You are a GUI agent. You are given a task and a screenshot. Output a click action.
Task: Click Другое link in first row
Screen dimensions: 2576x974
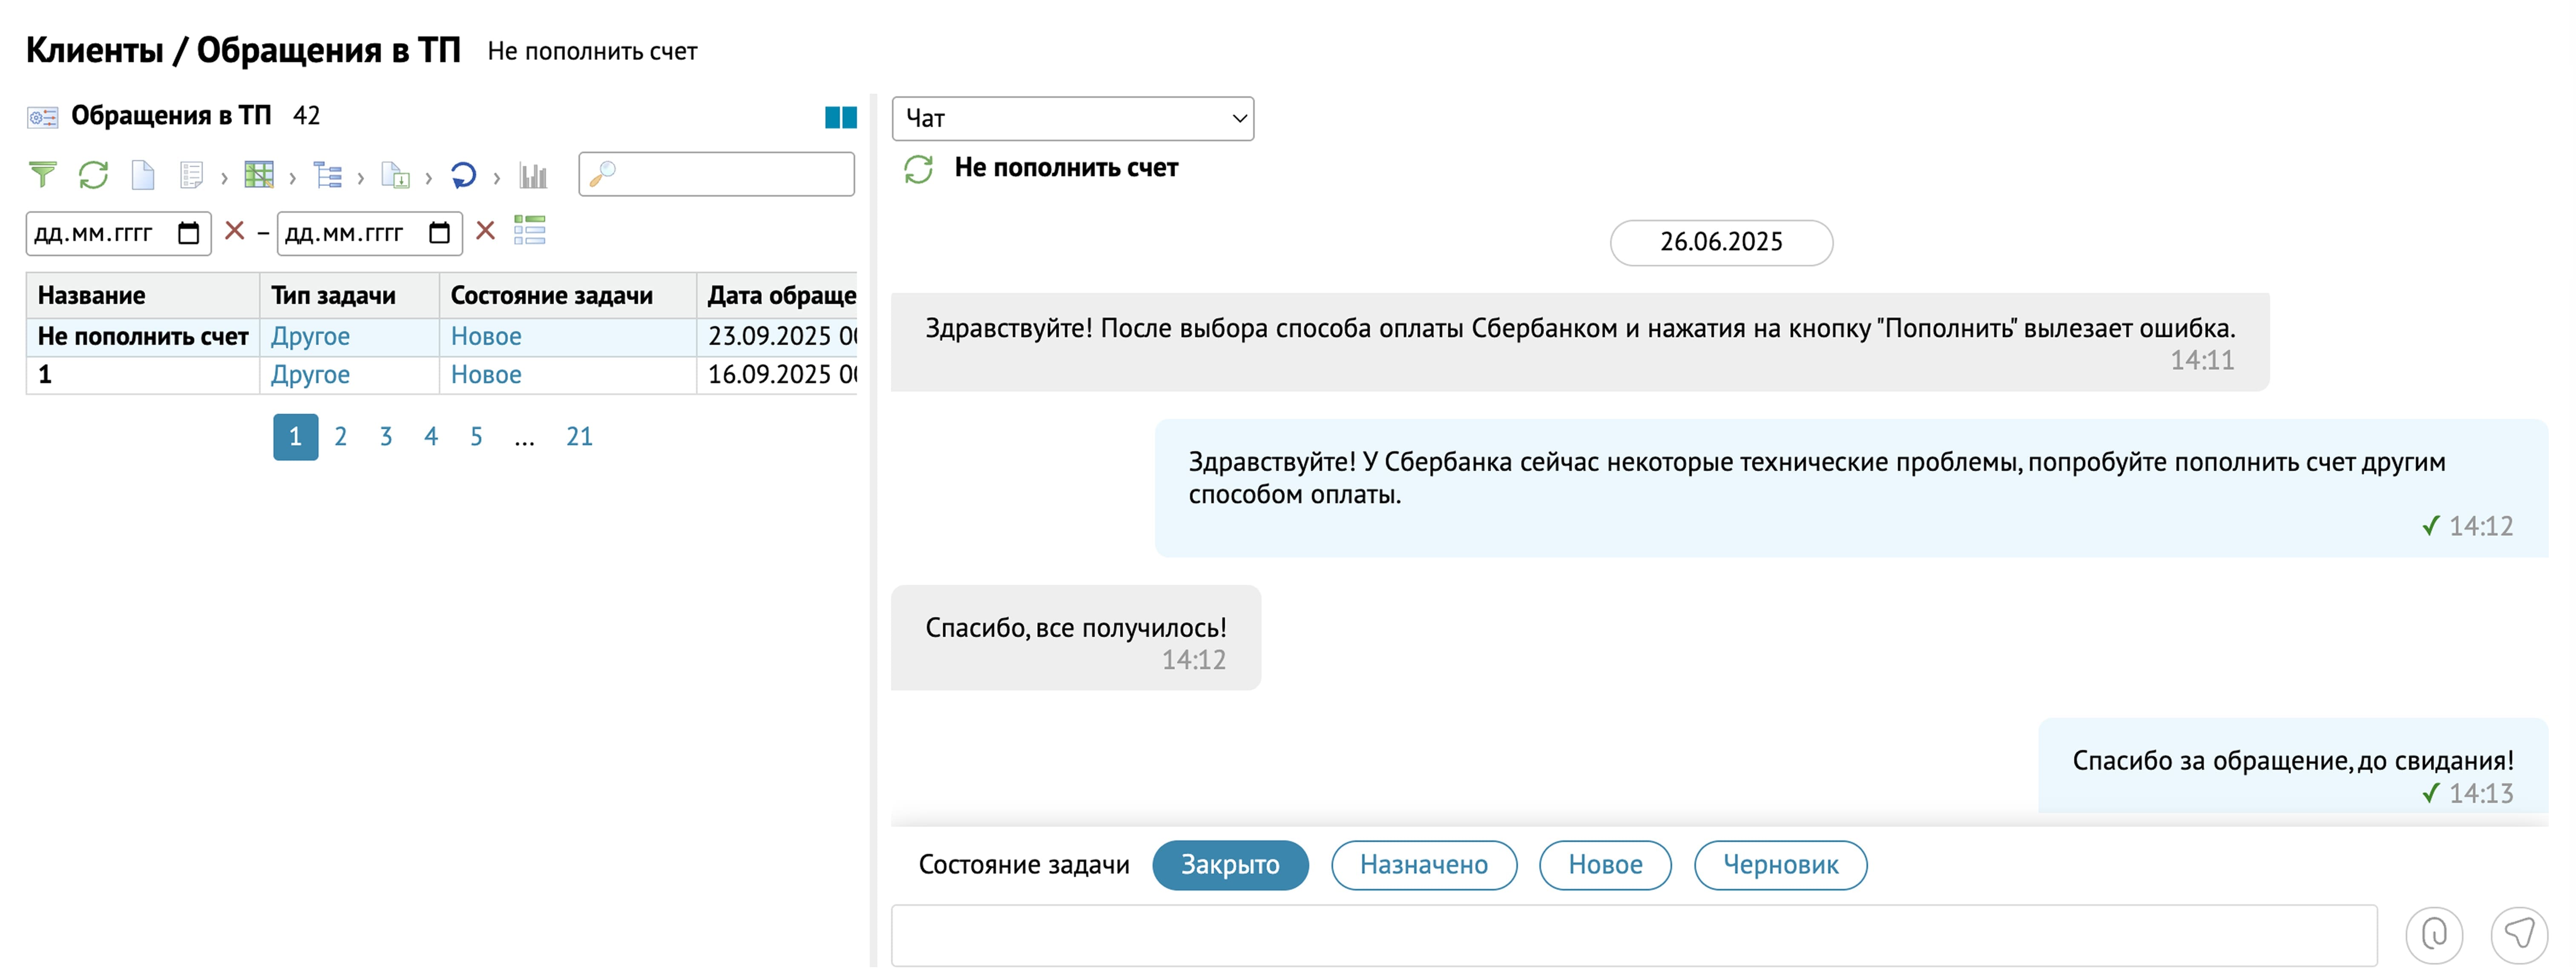click(310, 337)
